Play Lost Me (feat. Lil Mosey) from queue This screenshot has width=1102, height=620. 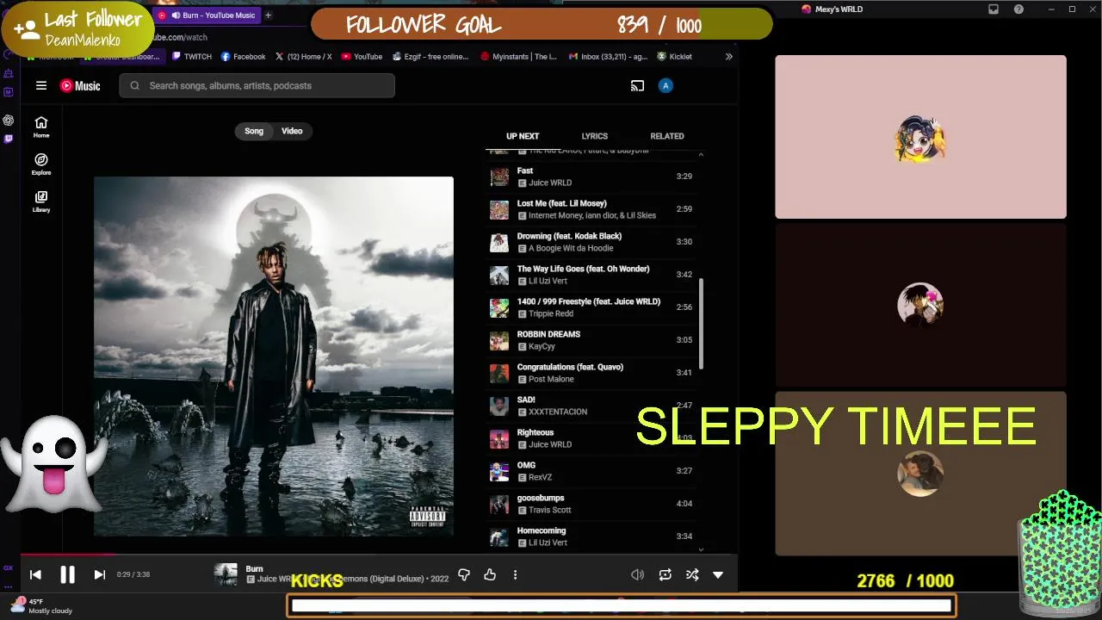click(x=591, y=209)
